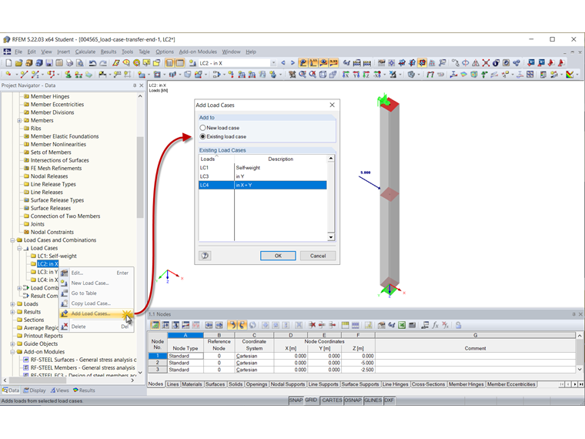This screenshot has height=439, width=585.
Task: Click the Undo arrow icon
Action: [x=93, y=62]
